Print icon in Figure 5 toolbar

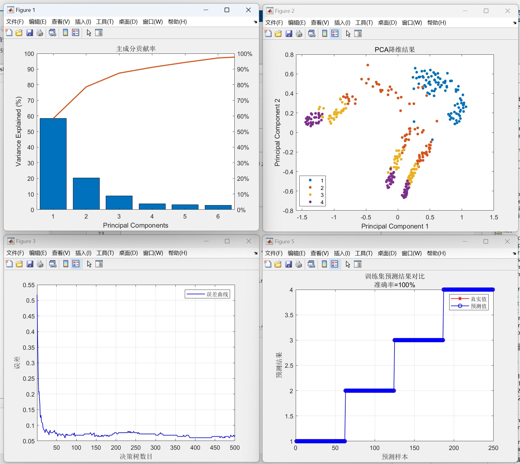[299, 264]
